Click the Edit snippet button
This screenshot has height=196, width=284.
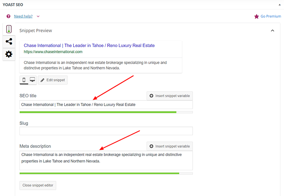point(53,80)
